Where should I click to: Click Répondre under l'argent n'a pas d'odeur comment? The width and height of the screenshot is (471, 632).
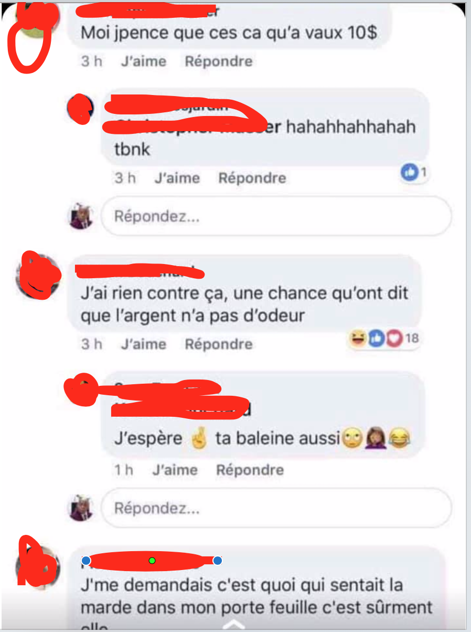[219, 344]
